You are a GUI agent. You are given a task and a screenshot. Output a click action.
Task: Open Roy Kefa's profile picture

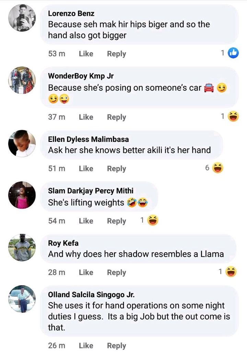(22, 247)
